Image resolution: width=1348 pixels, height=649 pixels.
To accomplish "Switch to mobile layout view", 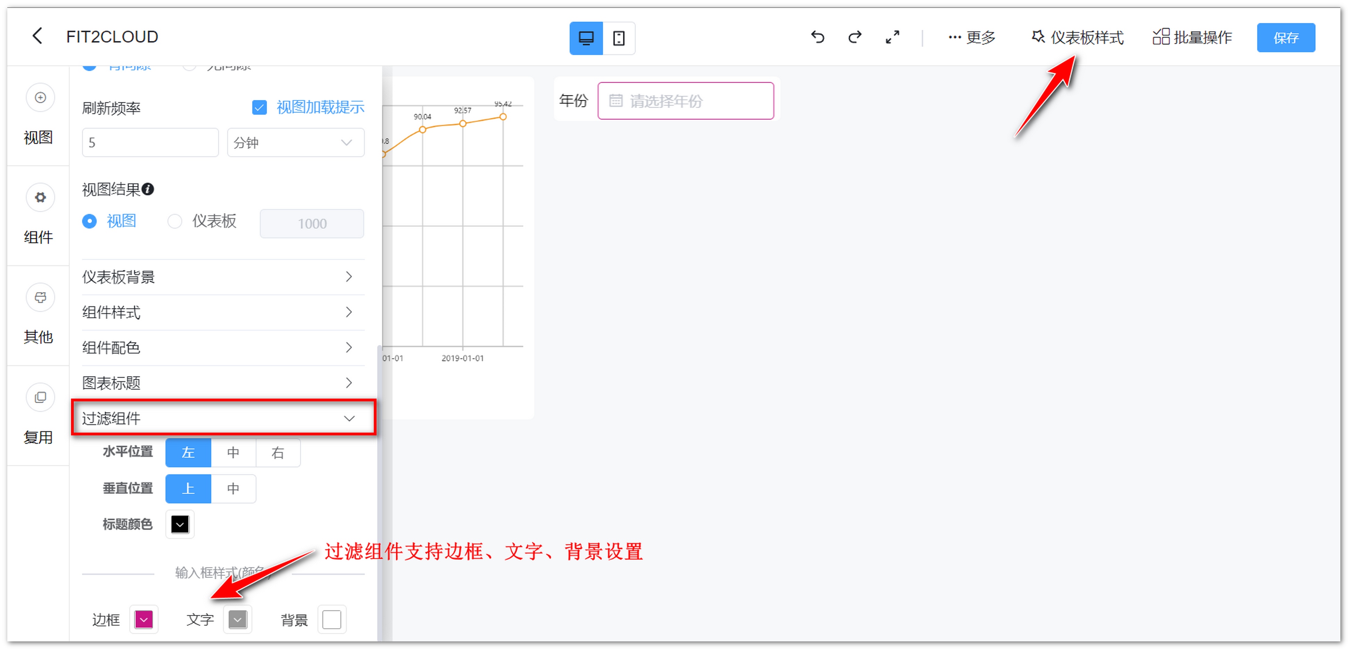I will click(x=619, y=38).
